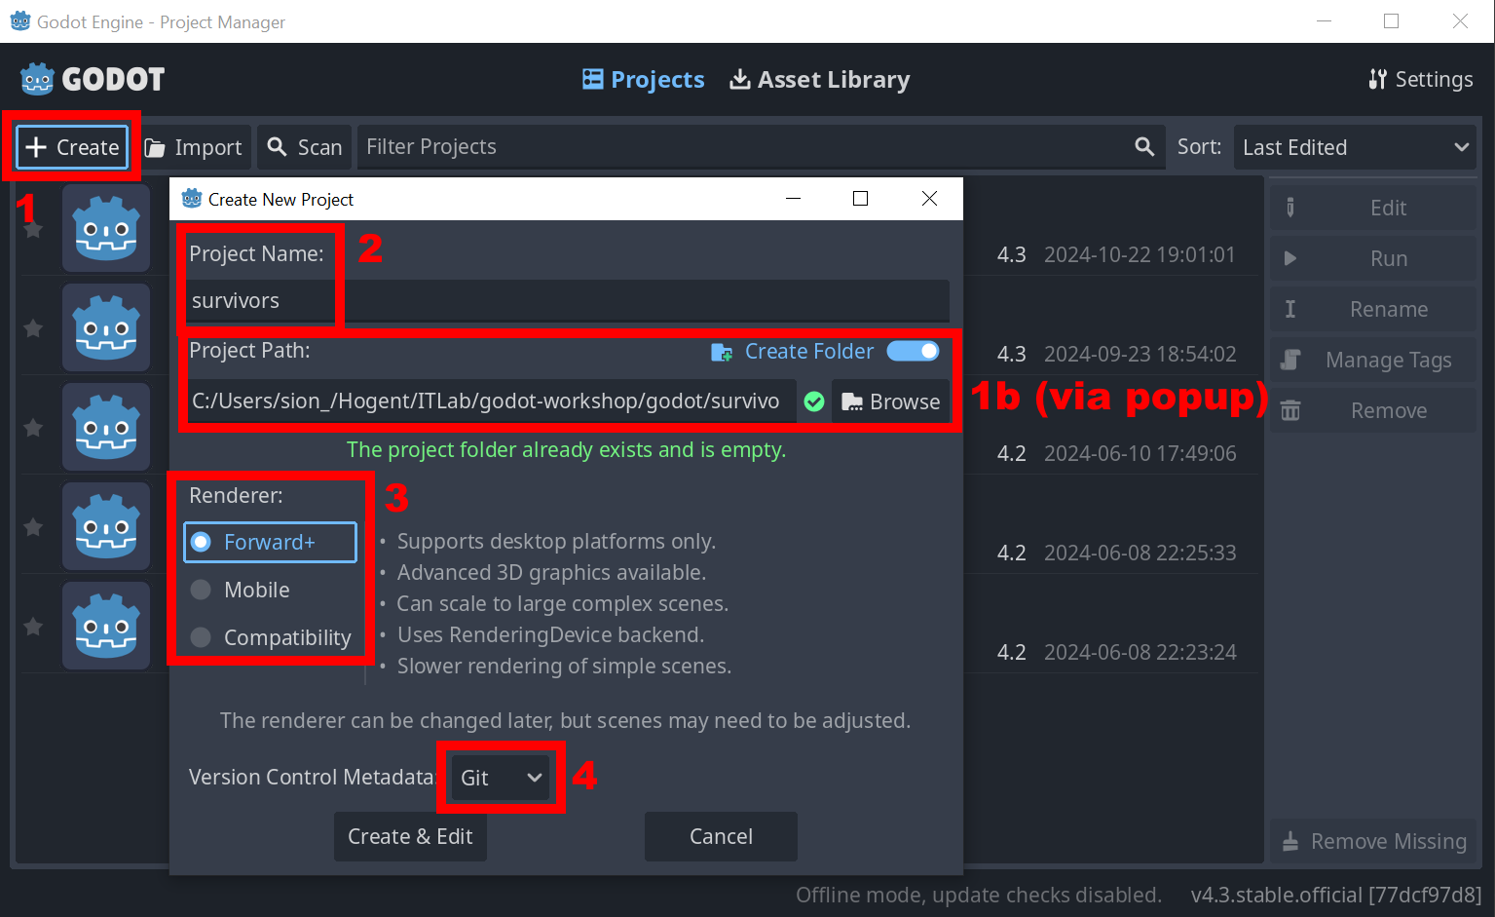
Task: Switch to the Projects tab
Action: tap(644, 80)
